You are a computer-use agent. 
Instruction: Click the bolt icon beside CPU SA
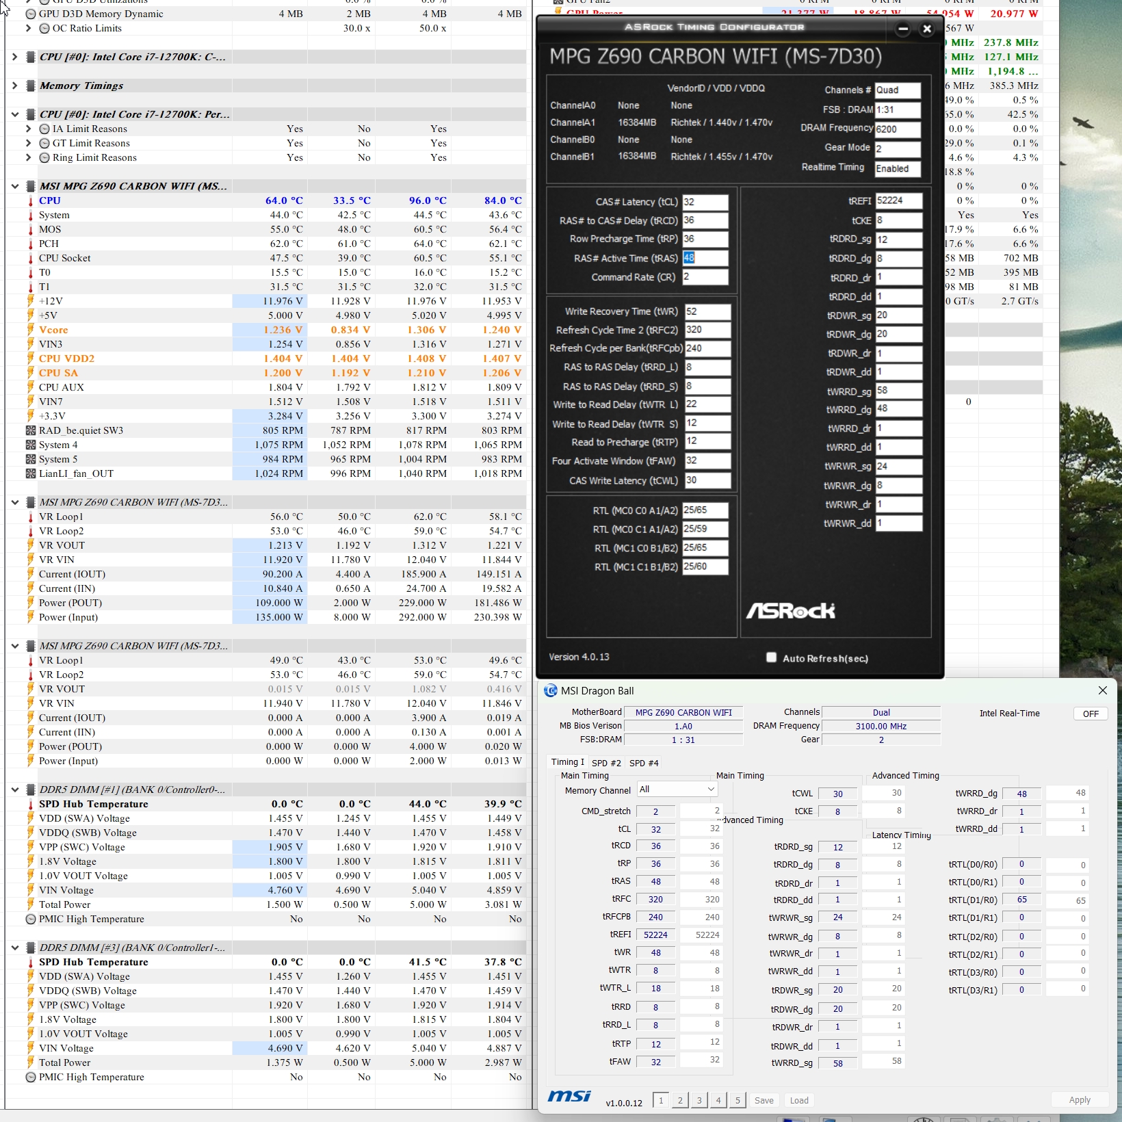30,373
